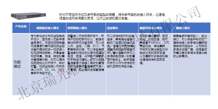Click the 功能描述 row label
The width and height of the screenshot is (218, 109).
(x=17, y=64)
